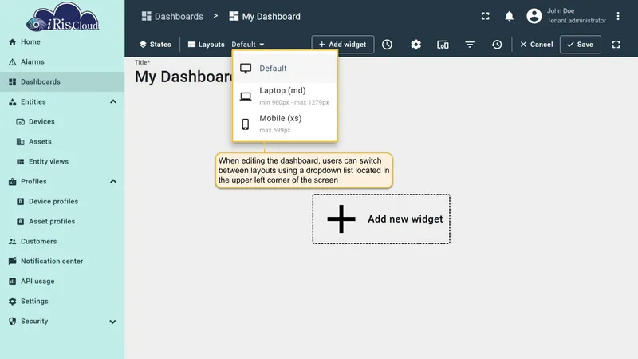Click the Assets building icon
Image resolution: width=638 pixels, height=359 pixels.
click(x=20, y=142)
